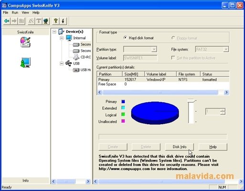
Task: Click the WindowsXP volume label cell
Action: (156, 80)
